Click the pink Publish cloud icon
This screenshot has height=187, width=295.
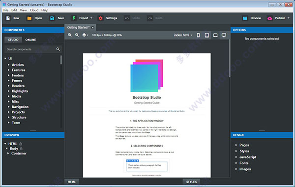269,18
